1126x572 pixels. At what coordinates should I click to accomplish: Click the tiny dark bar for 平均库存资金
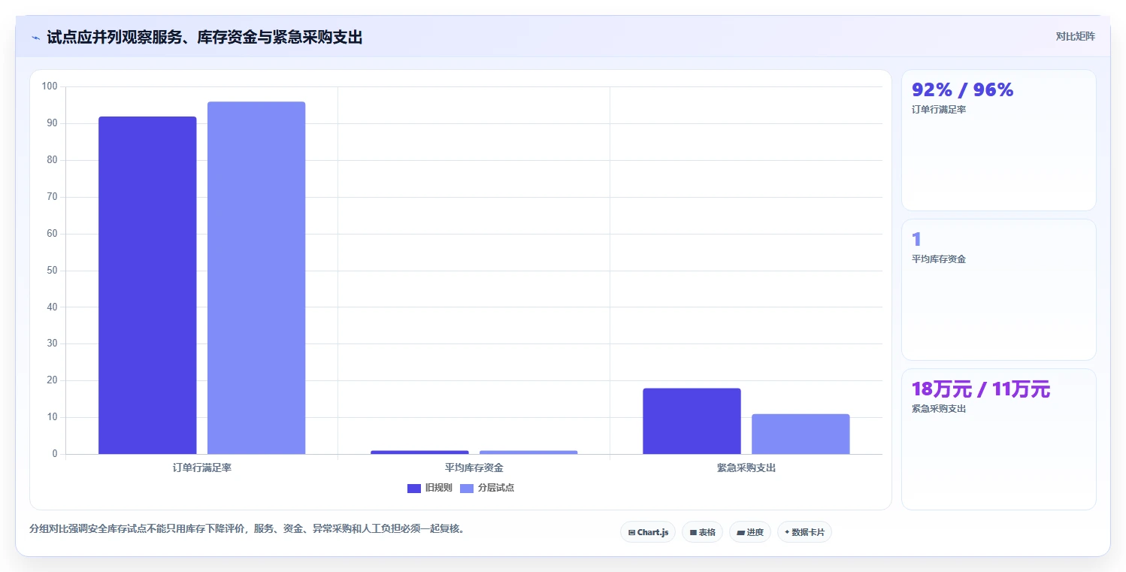point(419,452)
